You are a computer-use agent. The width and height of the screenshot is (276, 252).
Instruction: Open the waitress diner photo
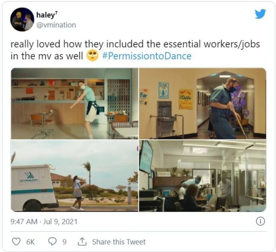coord(75,104)
